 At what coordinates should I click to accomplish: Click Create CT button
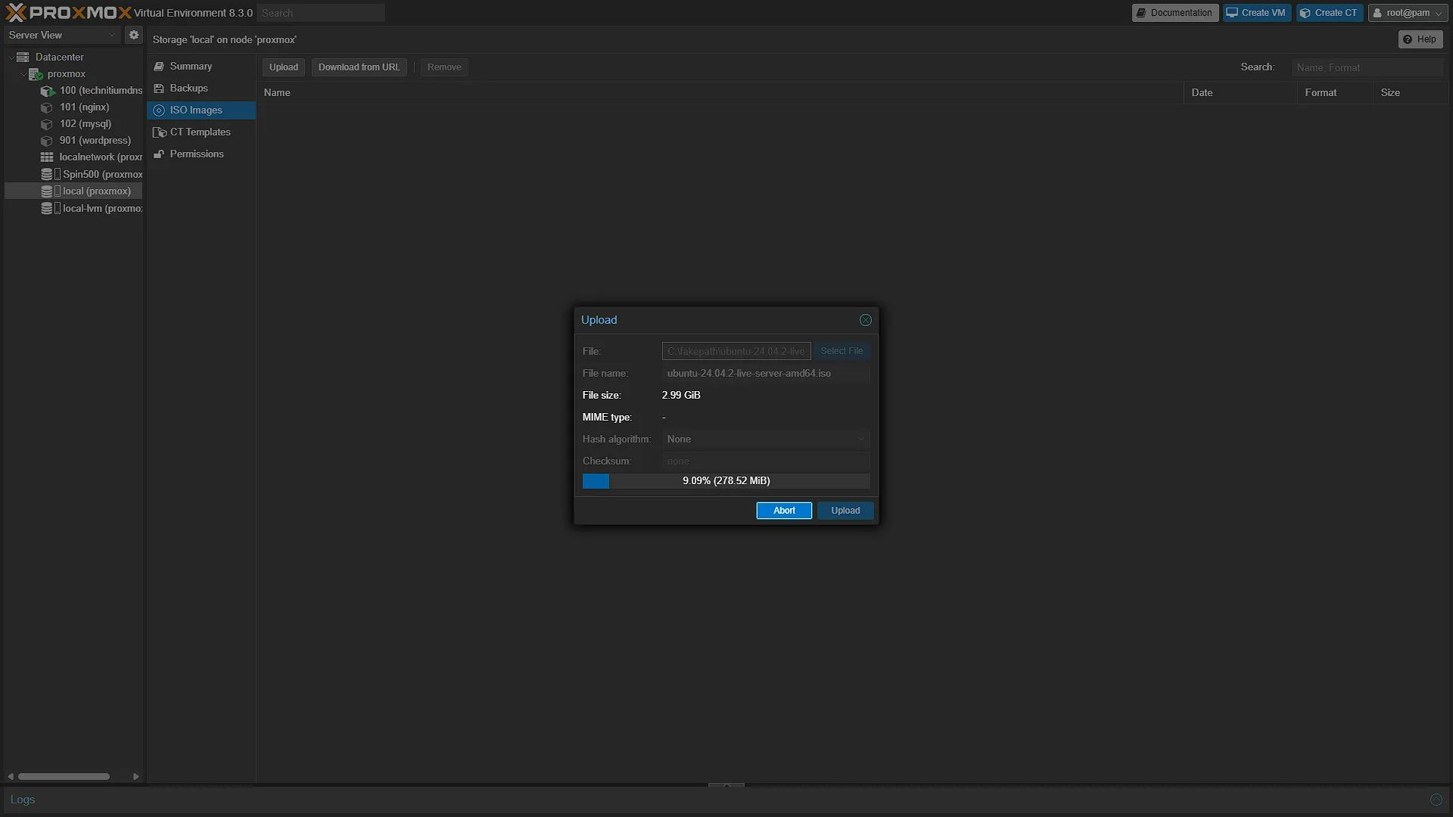pyautogui.click(x=1330, y=13)
